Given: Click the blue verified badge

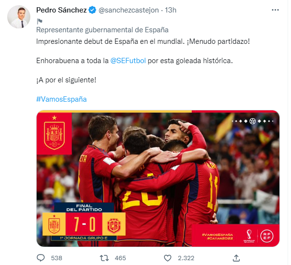Looking at the screenshot, I should click(92, 10).
